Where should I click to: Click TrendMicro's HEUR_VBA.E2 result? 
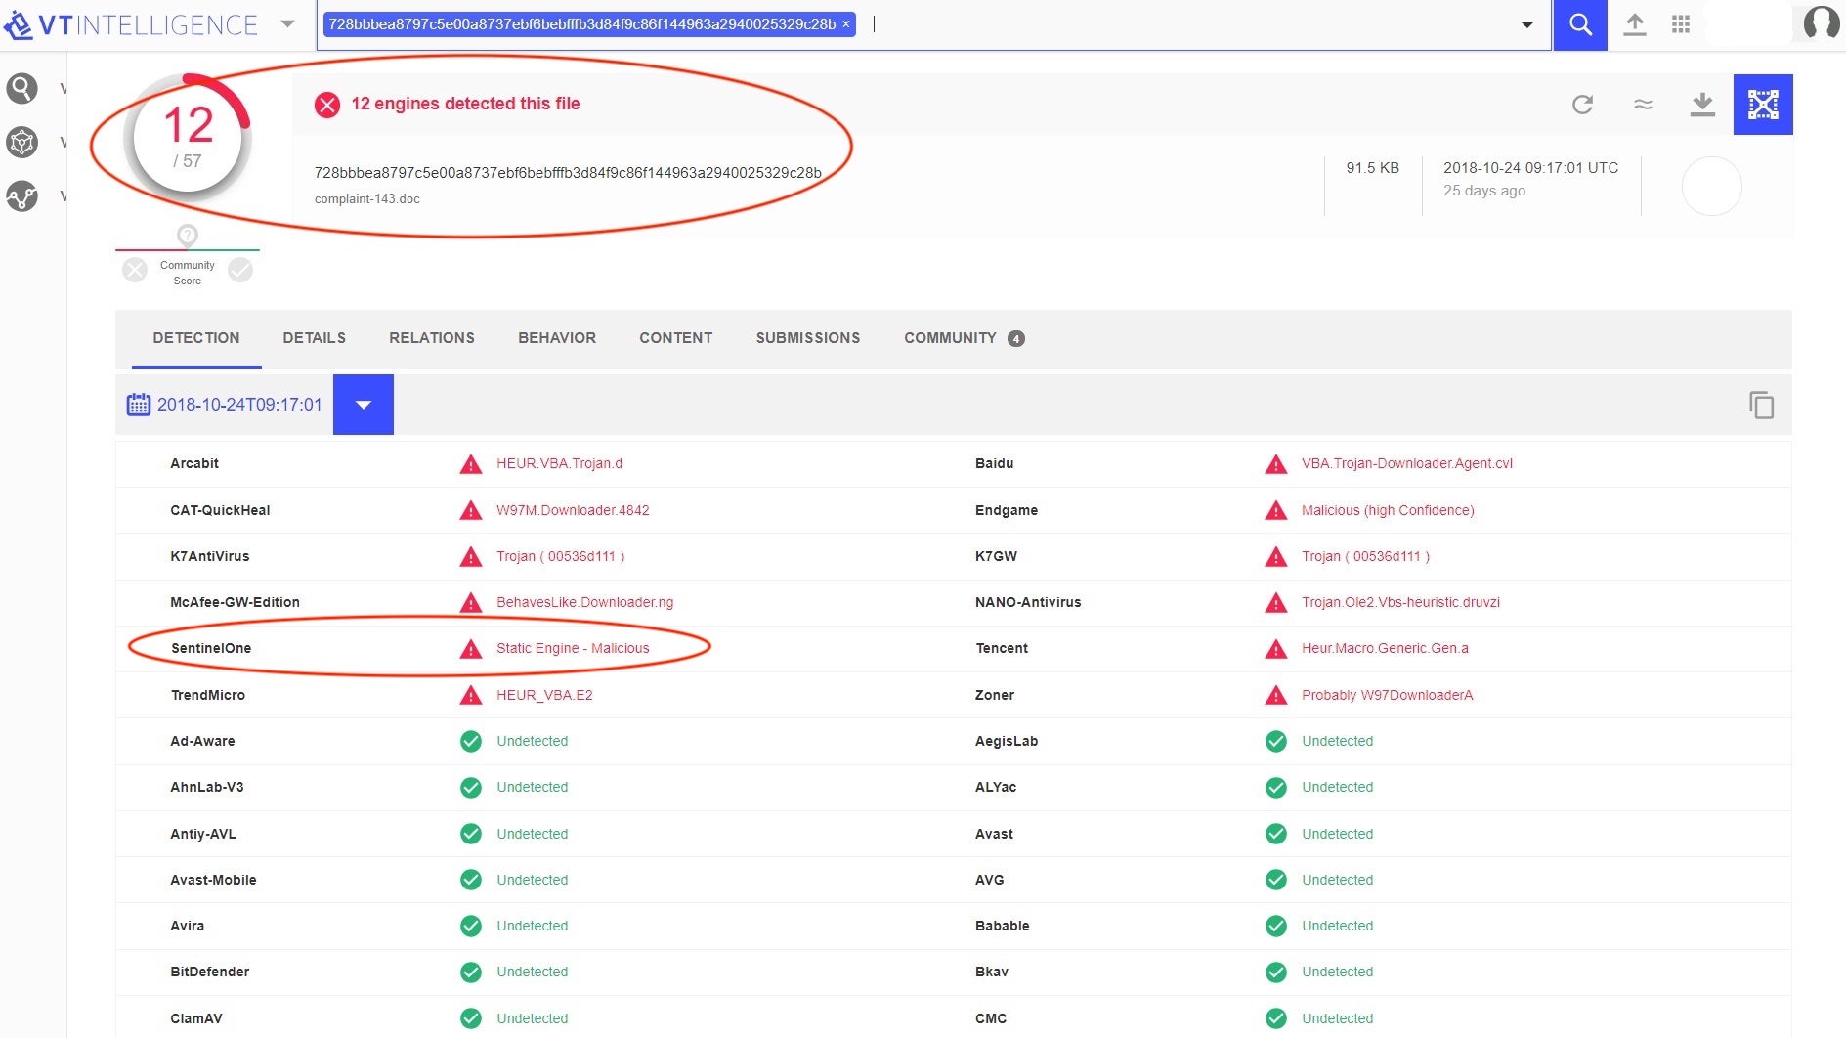[544, 695]
